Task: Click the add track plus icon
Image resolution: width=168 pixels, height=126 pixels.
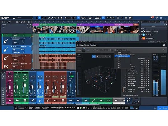Action: [31, 22]
